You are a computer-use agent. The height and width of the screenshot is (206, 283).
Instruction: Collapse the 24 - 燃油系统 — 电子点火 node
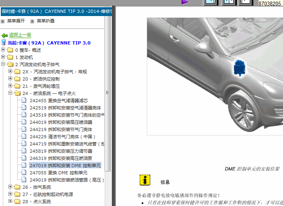point(10,93)
